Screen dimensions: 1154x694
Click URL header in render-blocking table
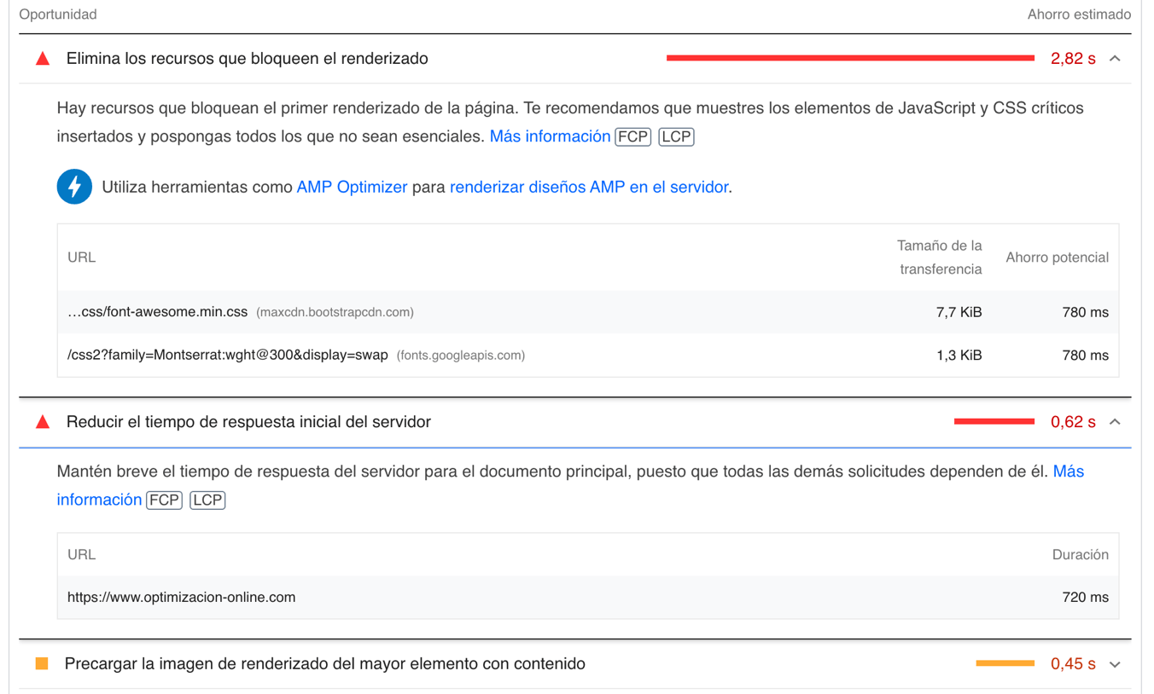click(82, 257)
